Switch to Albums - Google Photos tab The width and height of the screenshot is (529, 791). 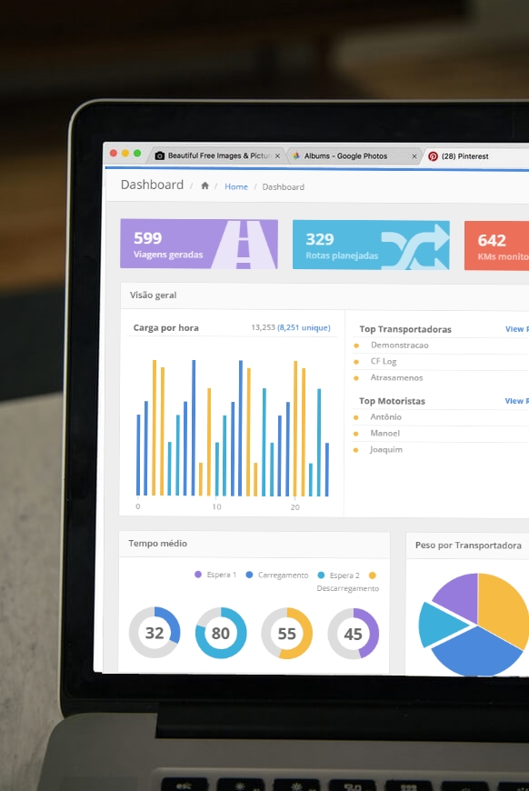[x=353, y=156]
